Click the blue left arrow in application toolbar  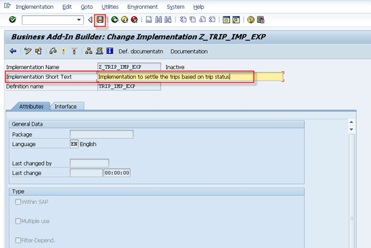pyautogui.click(x=13, y=51)
